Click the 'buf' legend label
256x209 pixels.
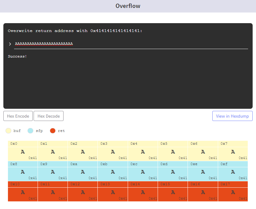click(17, 131)
